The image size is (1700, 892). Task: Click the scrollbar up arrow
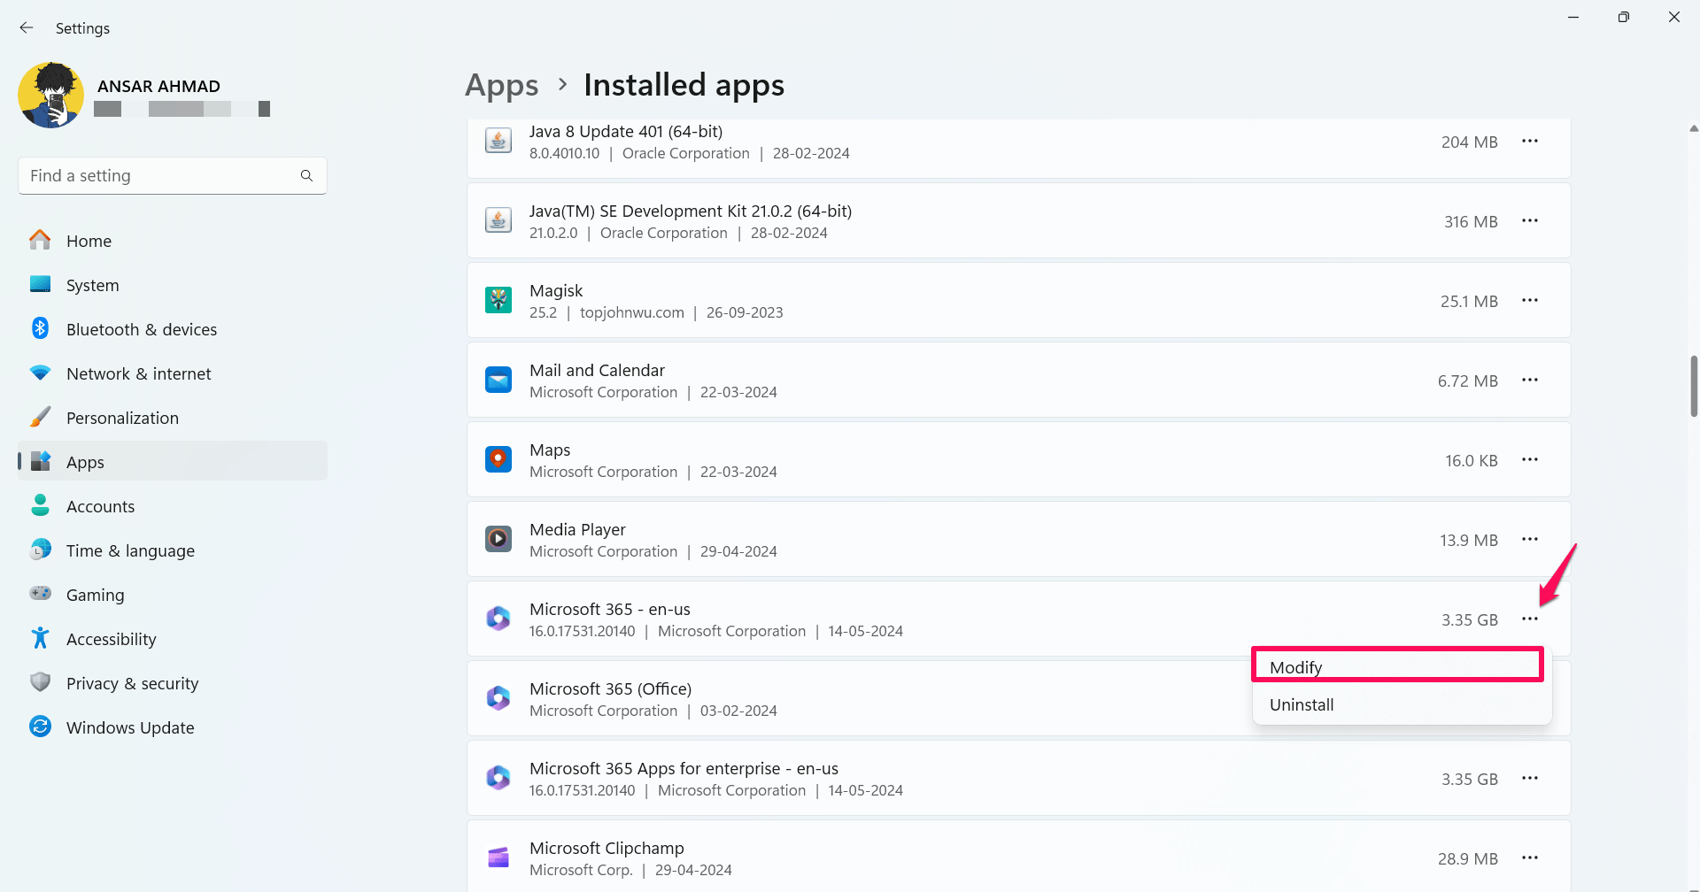pos(1693,128)
